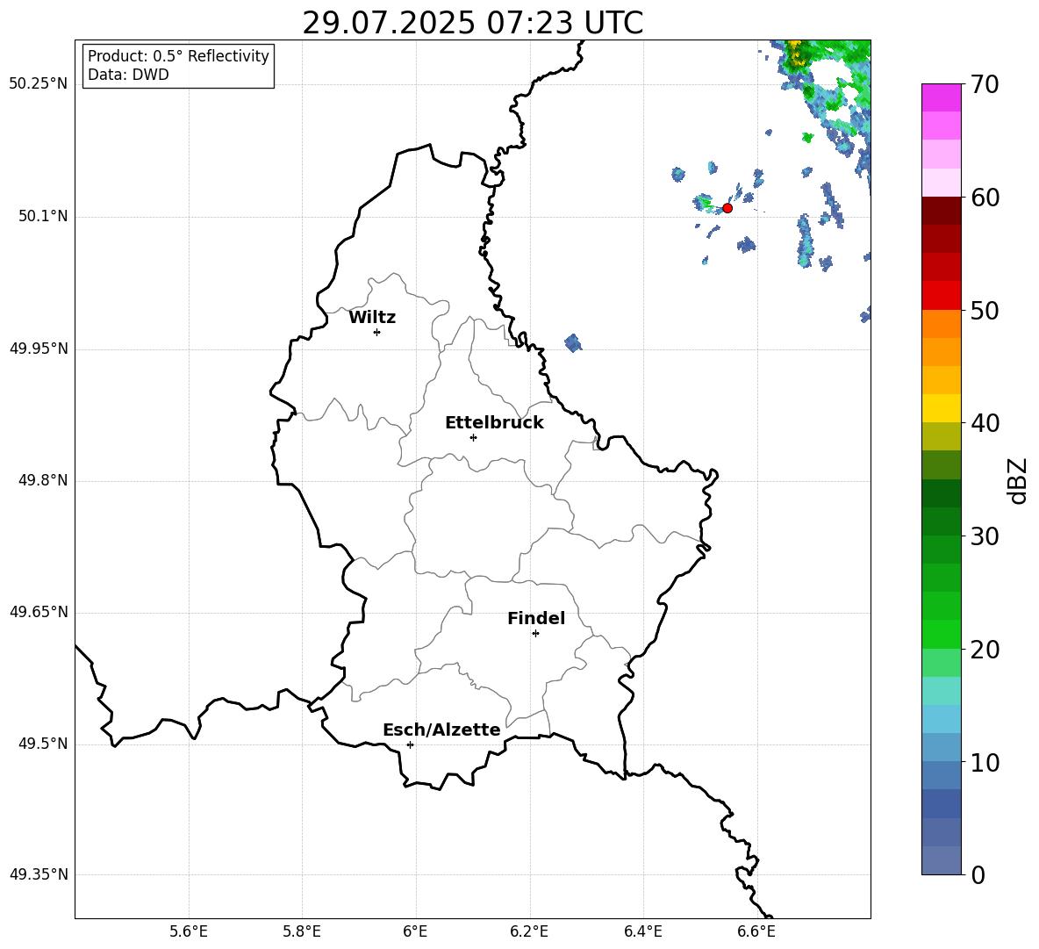Click the 49.35°N latitude label
1039x949 pixels.
[39, 874]
